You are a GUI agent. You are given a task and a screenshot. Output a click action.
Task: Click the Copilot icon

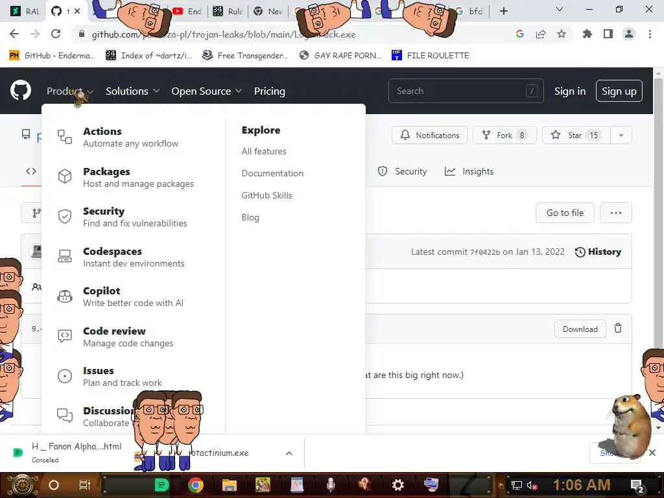pos(65,296)
